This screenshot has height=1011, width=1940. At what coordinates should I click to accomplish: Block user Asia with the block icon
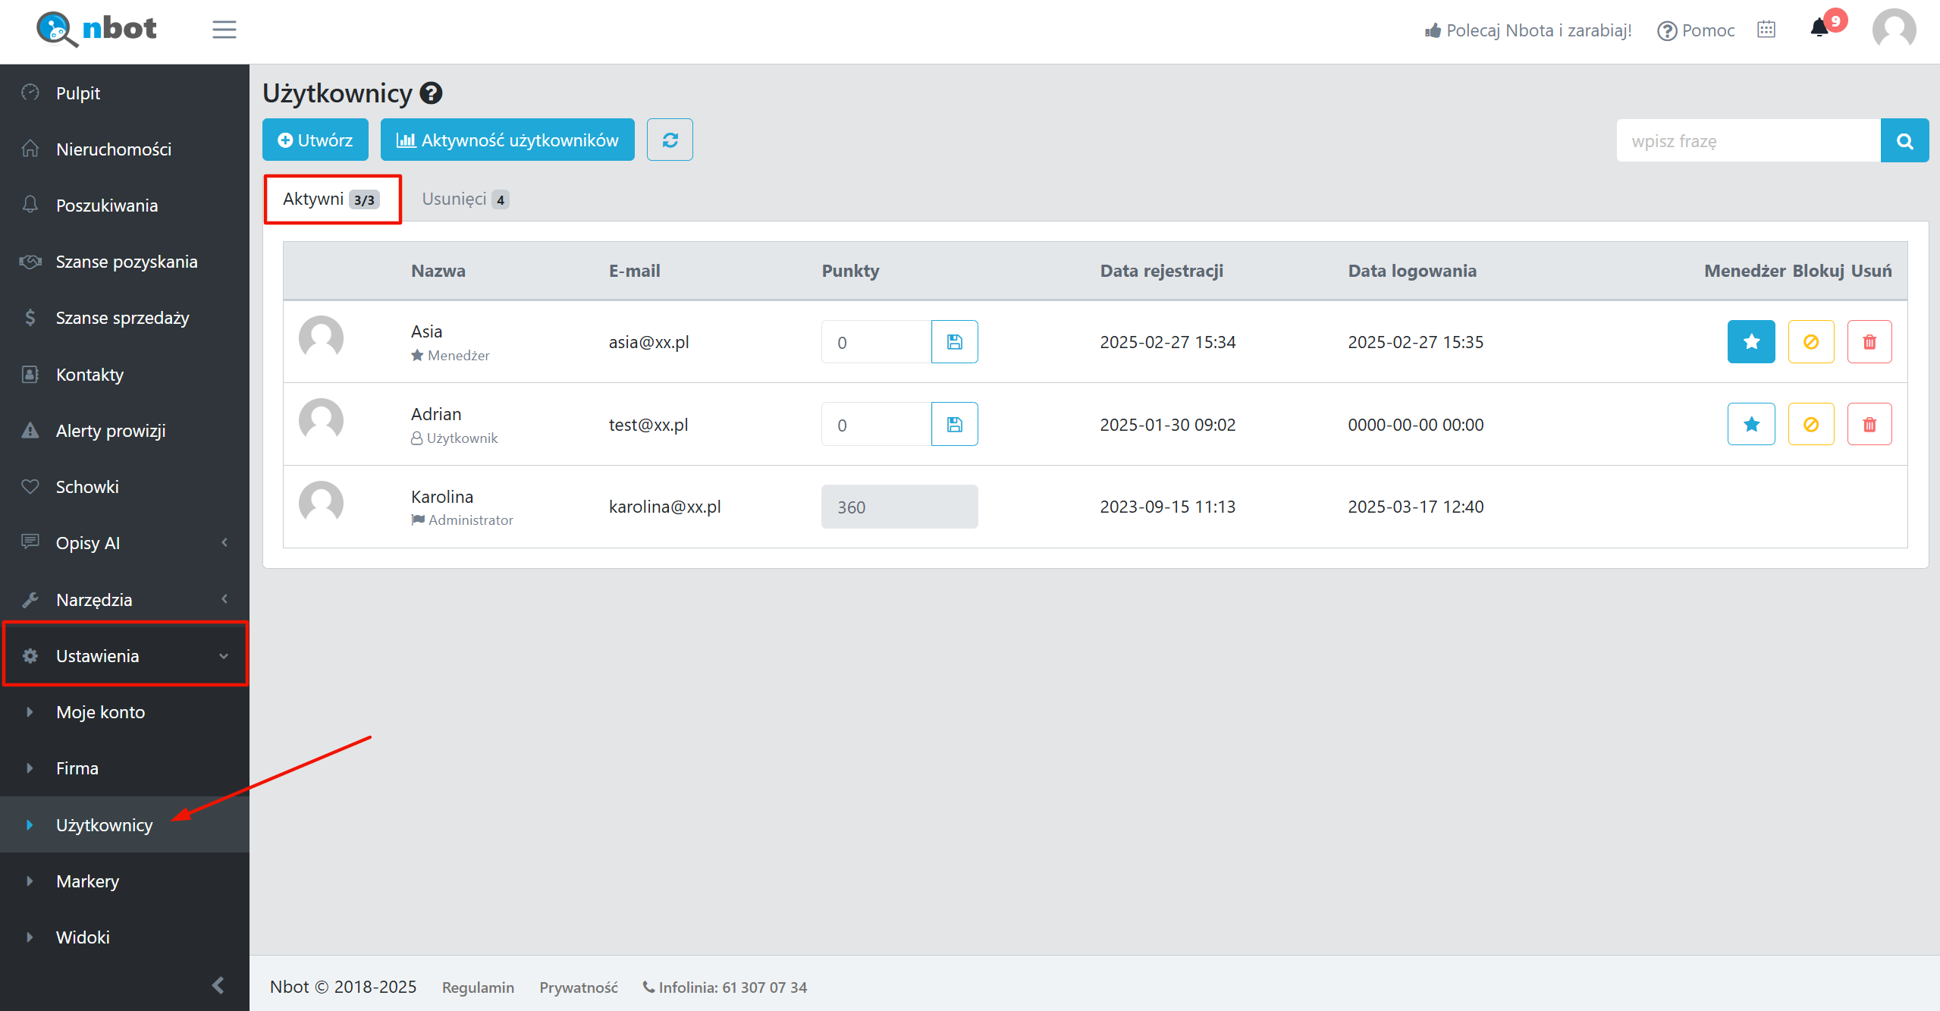[1811, 342]
